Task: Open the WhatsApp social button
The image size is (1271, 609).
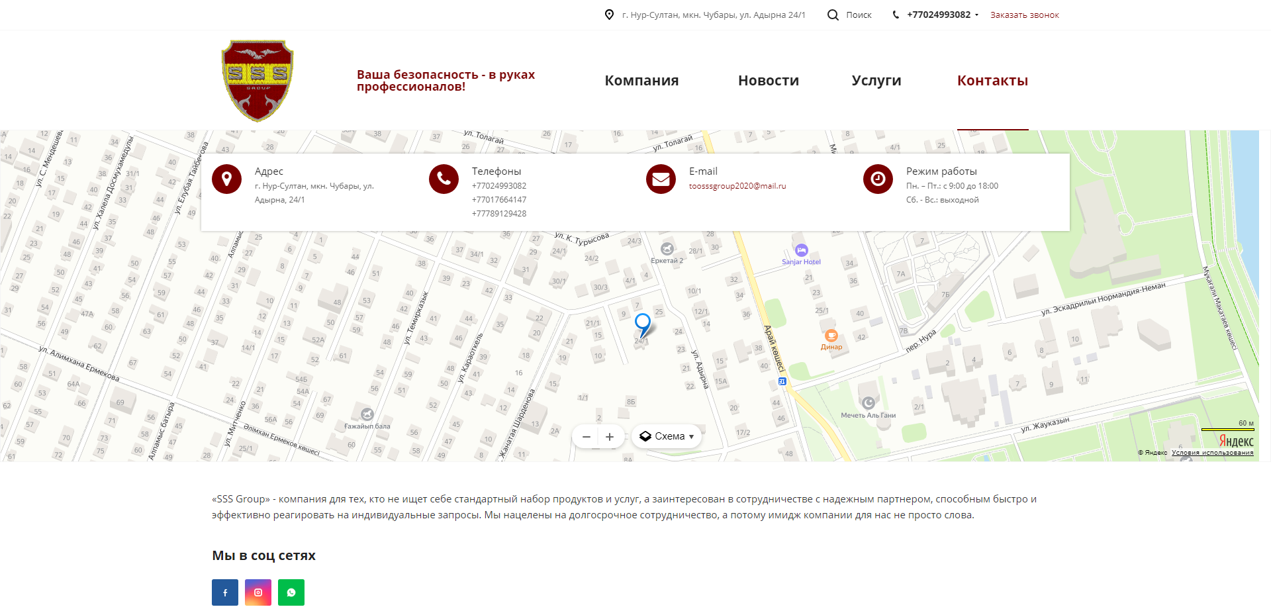Action: tap(291, 592)
